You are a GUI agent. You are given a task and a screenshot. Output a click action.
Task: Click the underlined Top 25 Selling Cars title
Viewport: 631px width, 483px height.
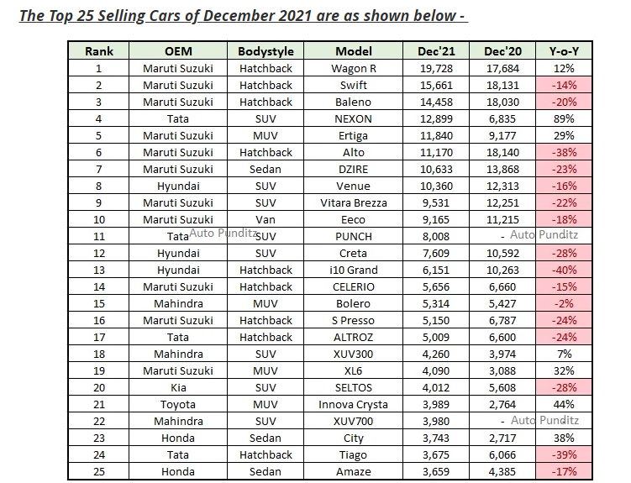pos(242,16)
